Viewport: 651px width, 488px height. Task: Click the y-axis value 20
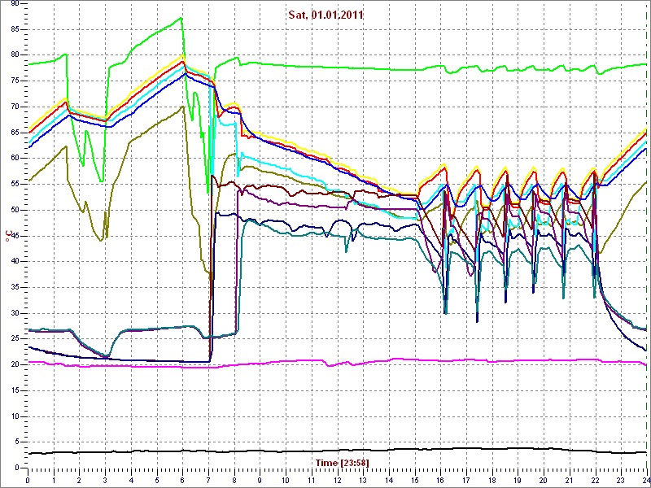click(15, 364)
